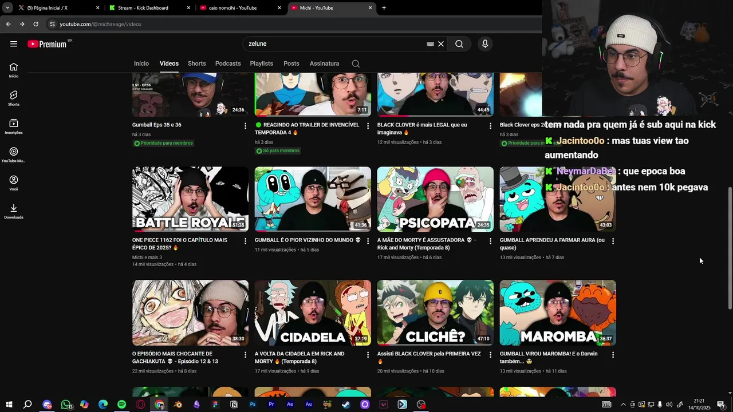Open the MAROMBA Gumball thumbnail

click(x=558, y=313)
